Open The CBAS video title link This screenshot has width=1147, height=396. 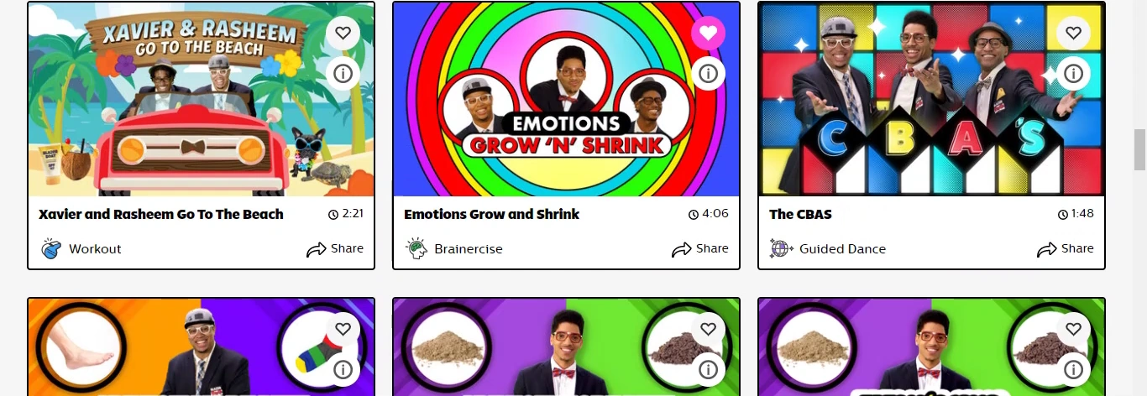(800, 214)
